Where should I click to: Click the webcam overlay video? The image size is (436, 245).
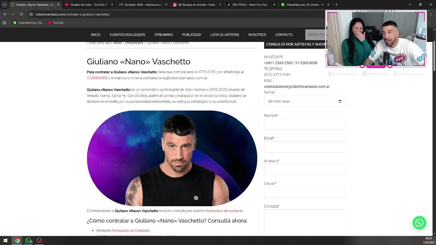coord(376,39)
